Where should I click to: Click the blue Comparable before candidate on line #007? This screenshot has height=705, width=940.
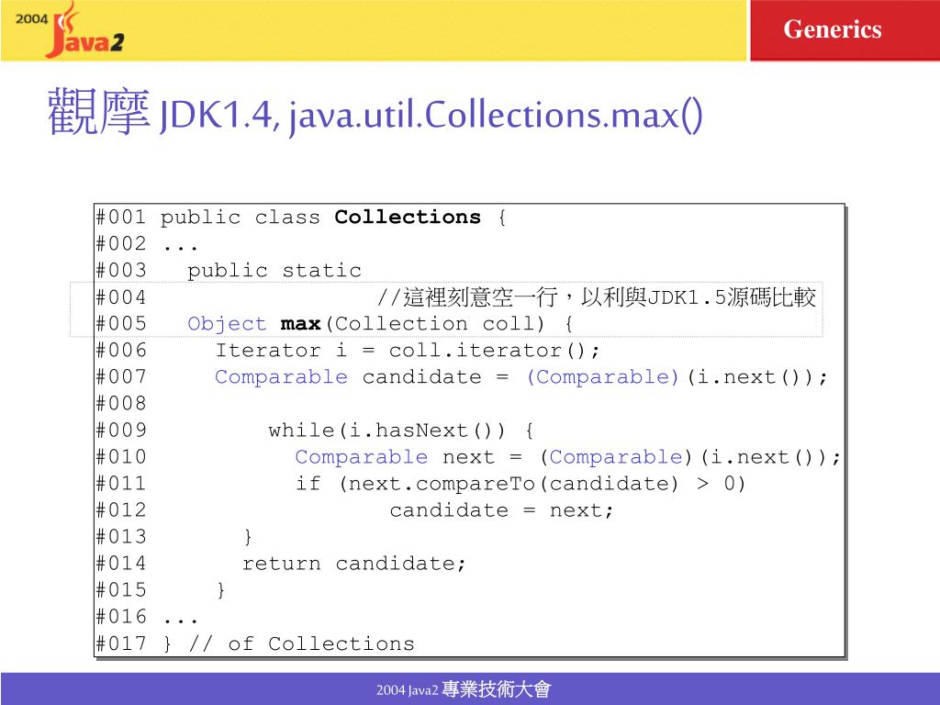[281, 377]
